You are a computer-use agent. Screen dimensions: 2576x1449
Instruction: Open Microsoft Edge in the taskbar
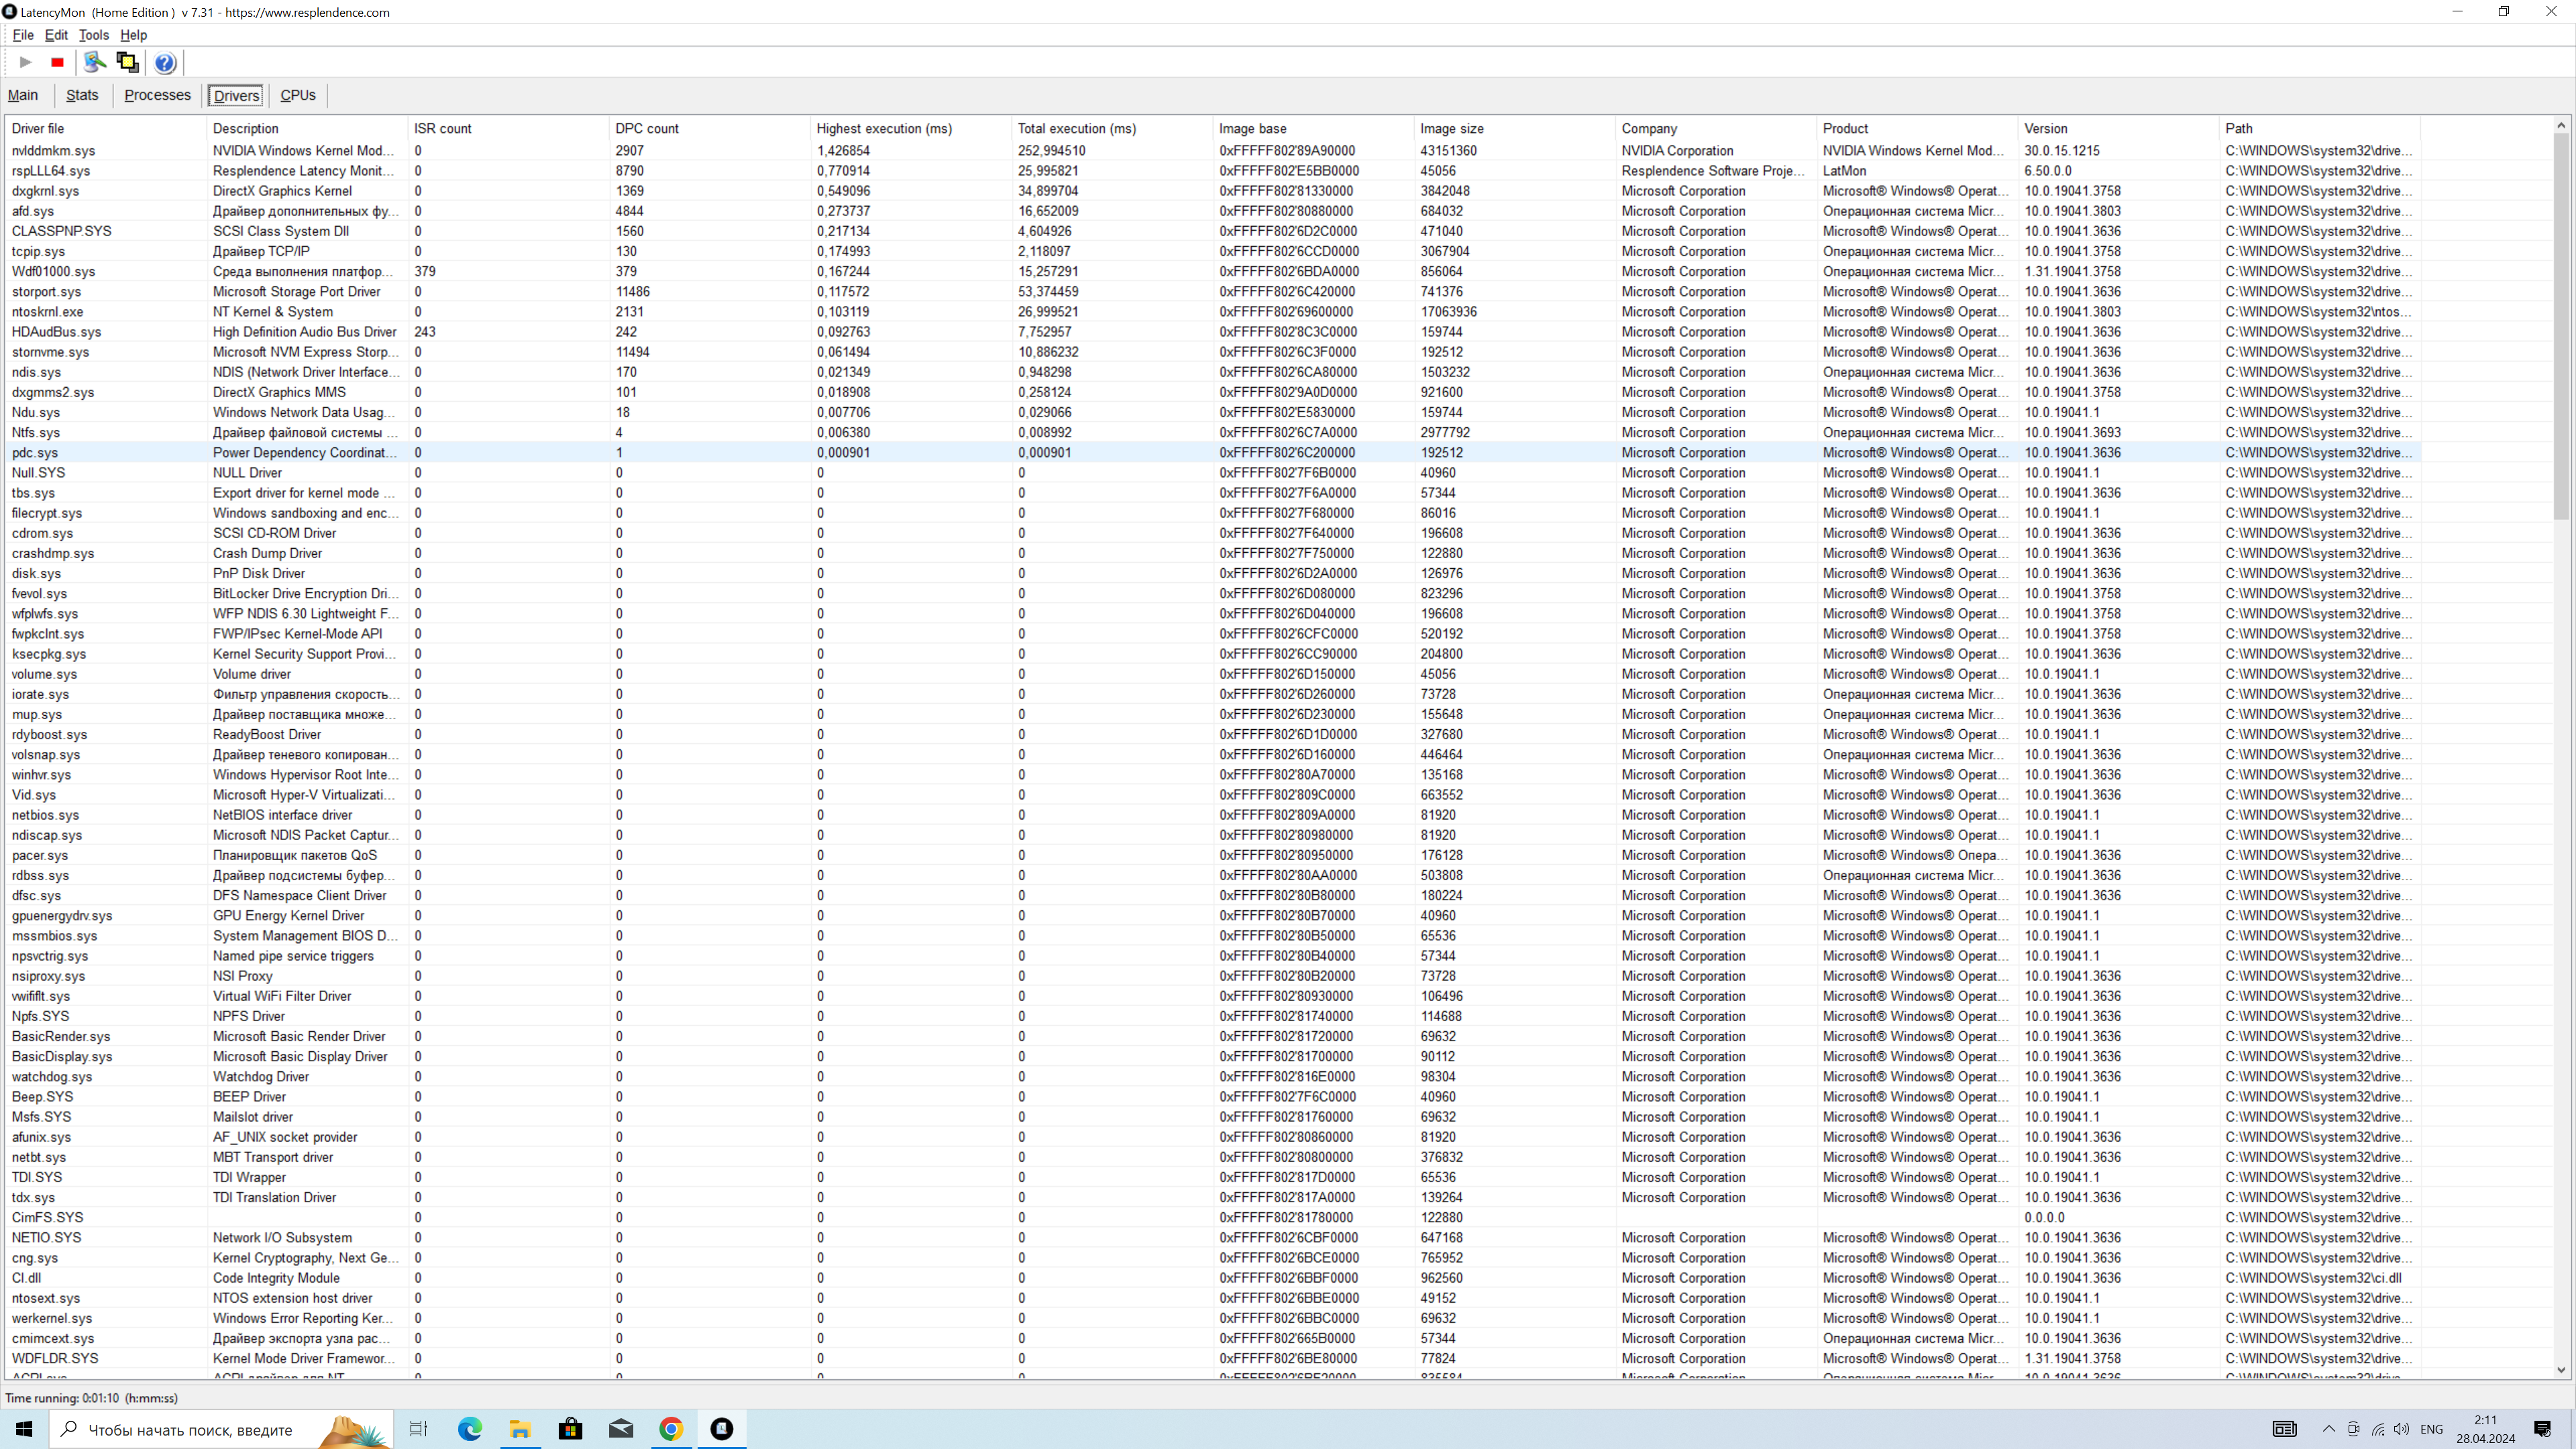coord(470,1429)
